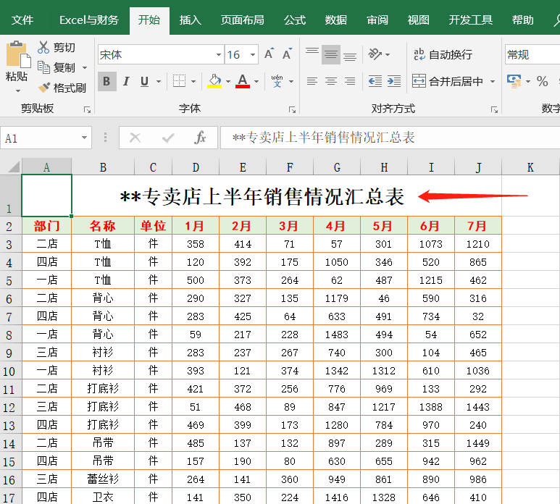Center text horizontally

[x=331, y=81]
